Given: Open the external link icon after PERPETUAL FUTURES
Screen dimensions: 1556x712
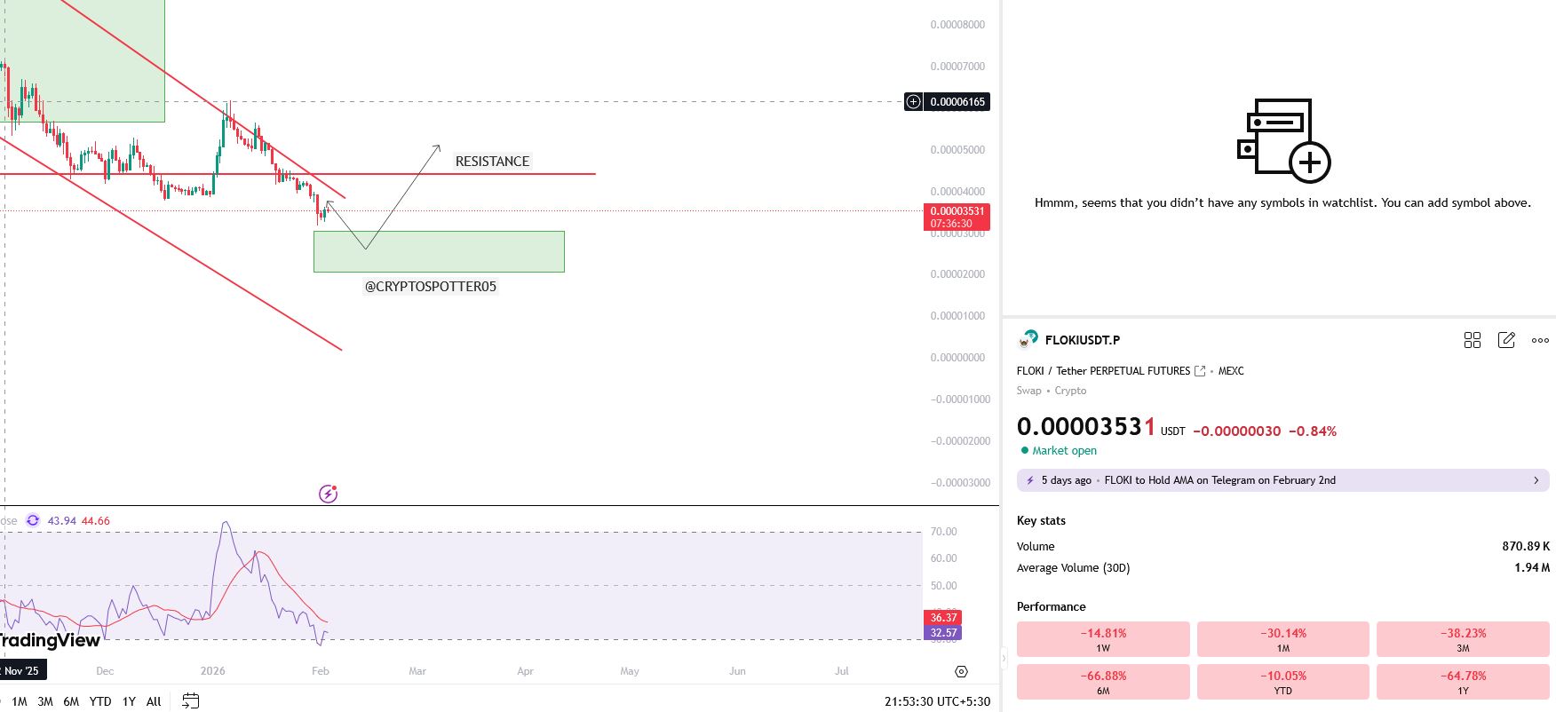Looking at the screenshot, I should tap(1200, 371).
